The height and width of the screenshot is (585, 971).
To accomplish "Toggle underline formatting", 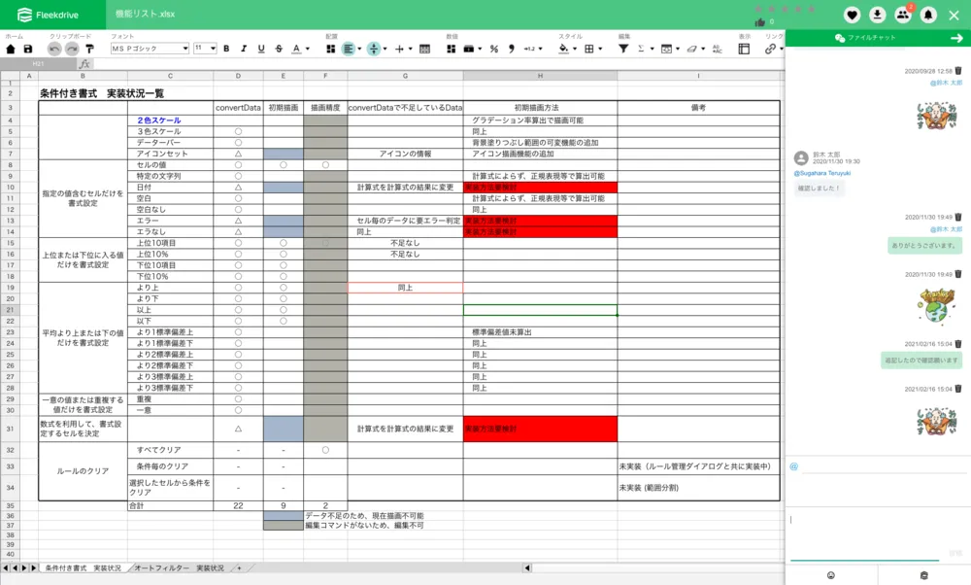I will [x=261, y=49].
